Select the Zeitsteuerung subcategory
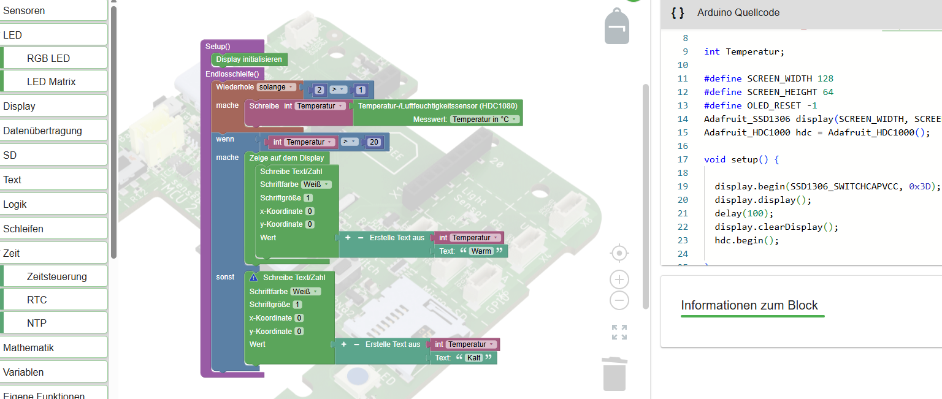This screenshot has height=399, width=942. [54, 277]
